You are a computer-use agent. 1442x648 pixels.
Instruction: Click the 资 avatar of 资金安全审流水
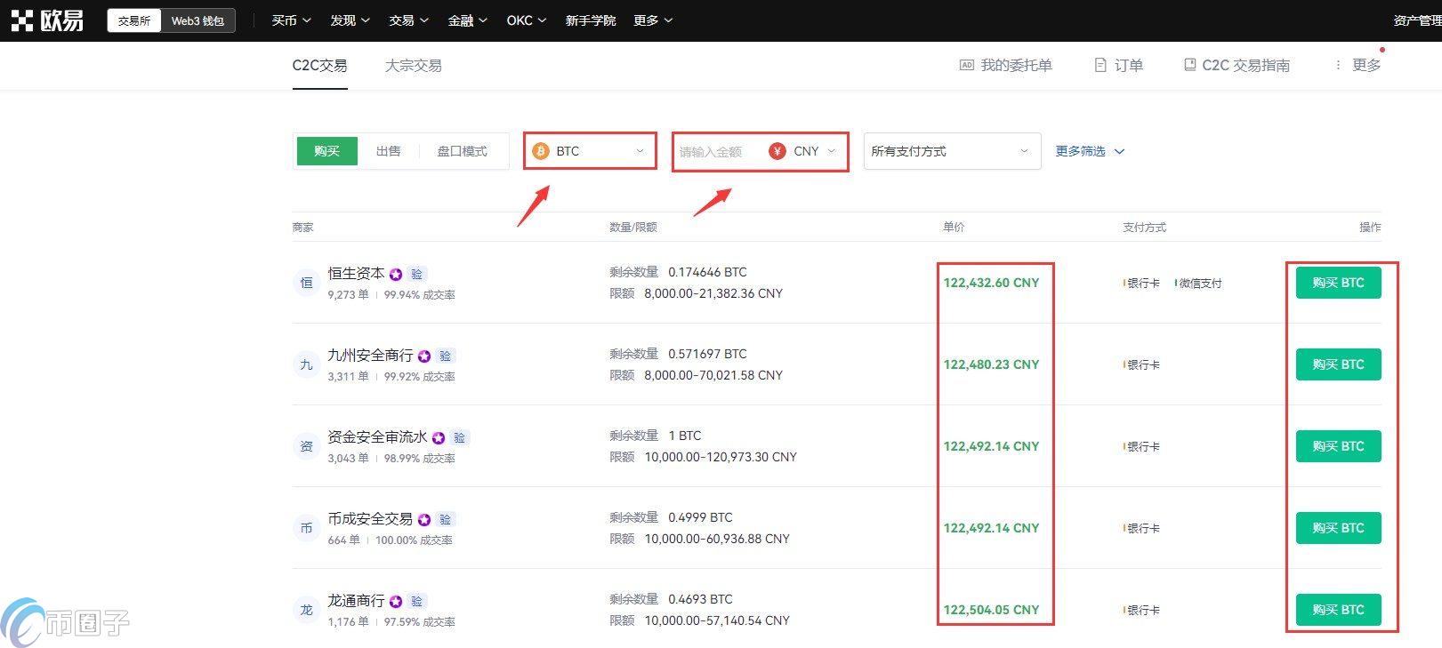tap(306, 446)
